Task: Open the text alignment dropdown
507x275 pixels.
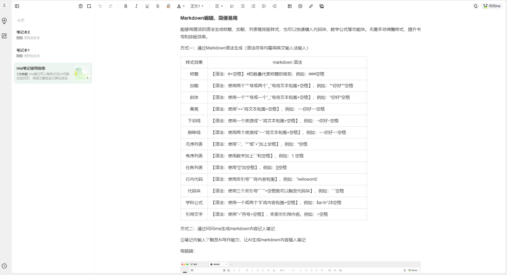Action: point(219,6)
